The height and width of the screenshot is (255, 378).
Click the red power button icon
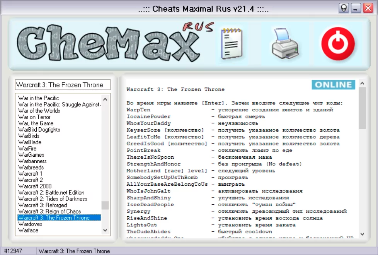[x=338, y=44]
